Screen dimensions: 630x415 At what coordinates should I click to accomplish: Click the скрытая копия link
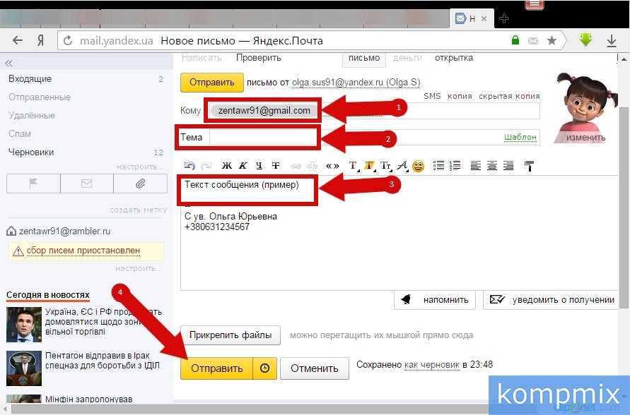pos(509,96)
